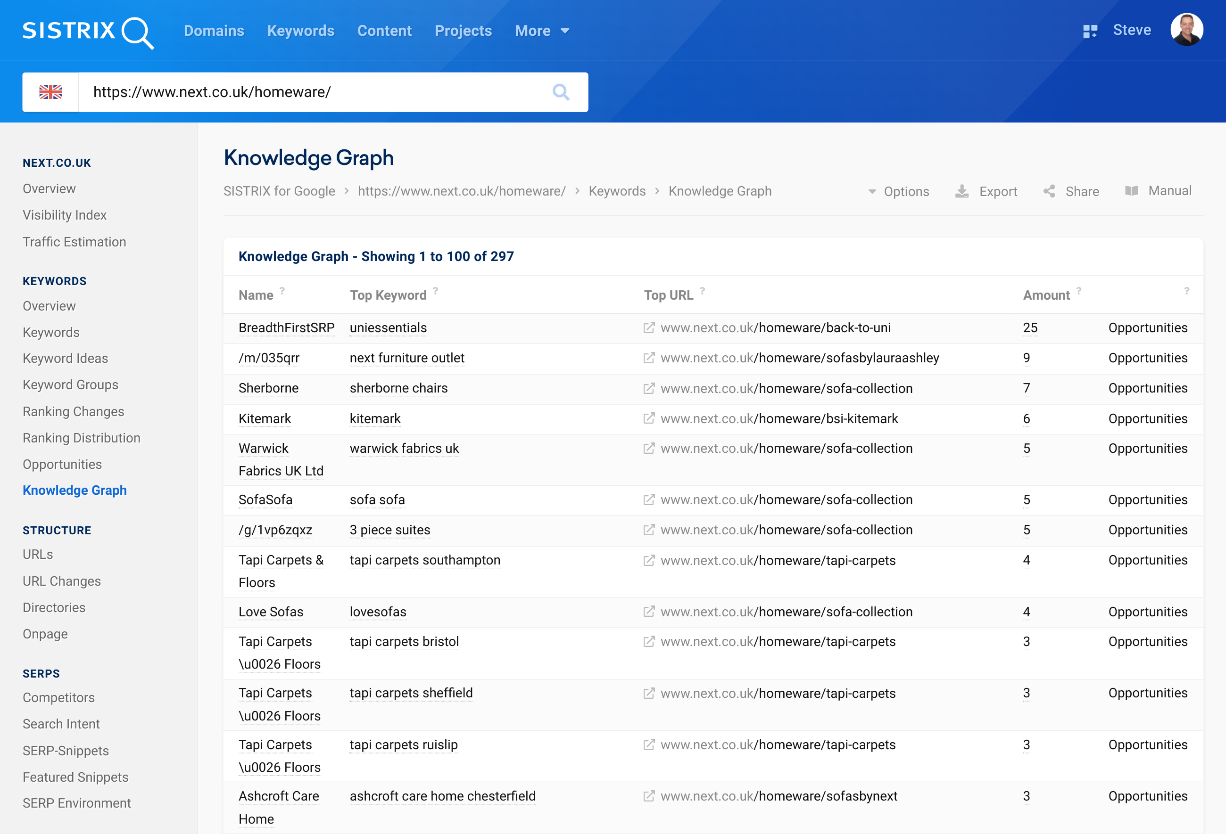Image resolution: width=1226 pixels, height=834 pixels.
Task: Open external link icon in Ashcroft Care Home row
Action: 649,796
